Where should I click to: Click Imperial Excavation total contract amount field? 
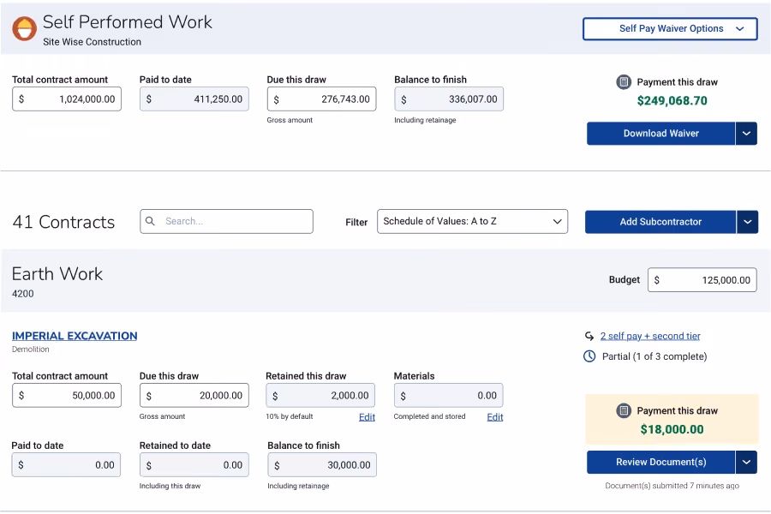click(x=67, y=396)
